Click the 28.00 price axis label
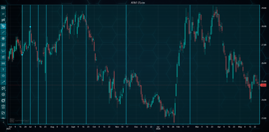Viewport: 269px width, 132px height. click(x=264, y=26)
